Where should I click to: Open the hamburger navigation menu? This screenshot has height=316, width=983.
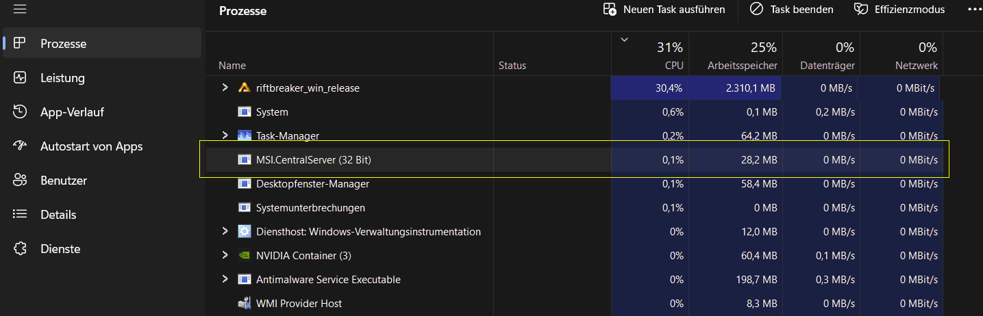[x=20, y=10]
